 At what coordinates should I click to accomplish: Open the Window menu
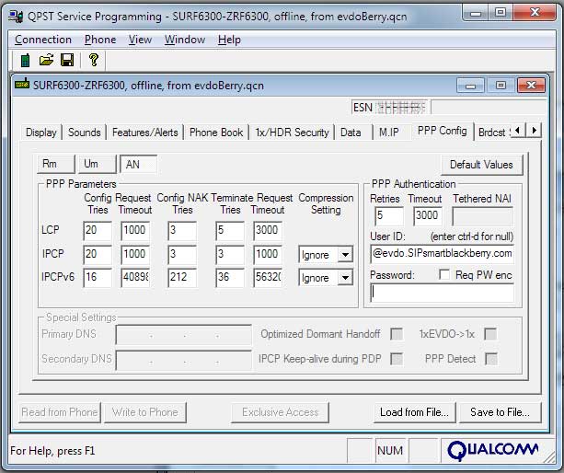coord(185,40)
